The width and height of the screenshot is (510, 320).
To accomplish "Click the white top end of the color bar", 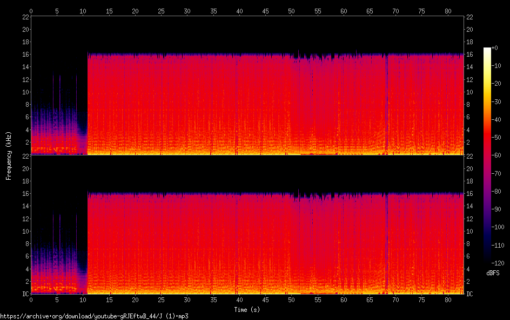I will pyautogui.click(x=487, y=50).
